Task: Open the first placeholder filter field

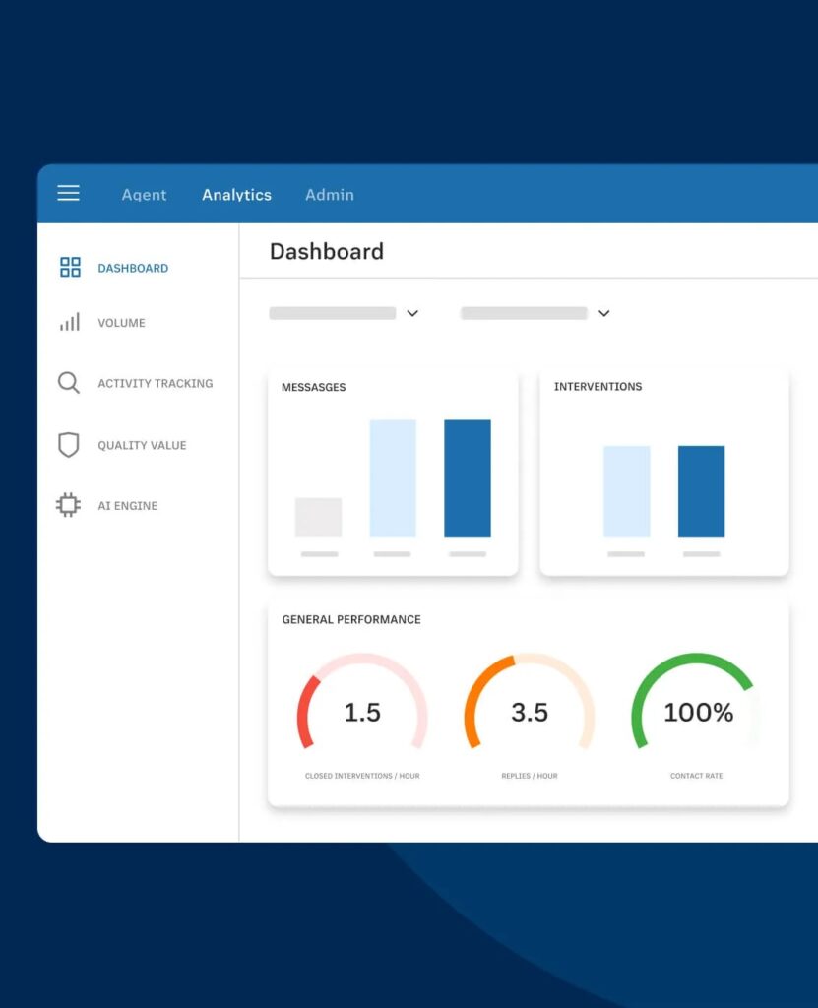Action: click(x=332, y=313)
